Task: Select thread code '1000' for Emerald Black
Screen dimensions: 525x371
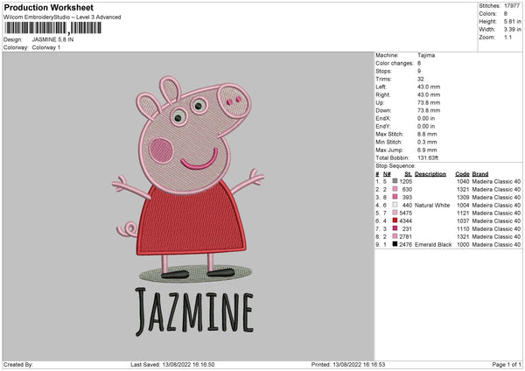Action: point(463,244)
